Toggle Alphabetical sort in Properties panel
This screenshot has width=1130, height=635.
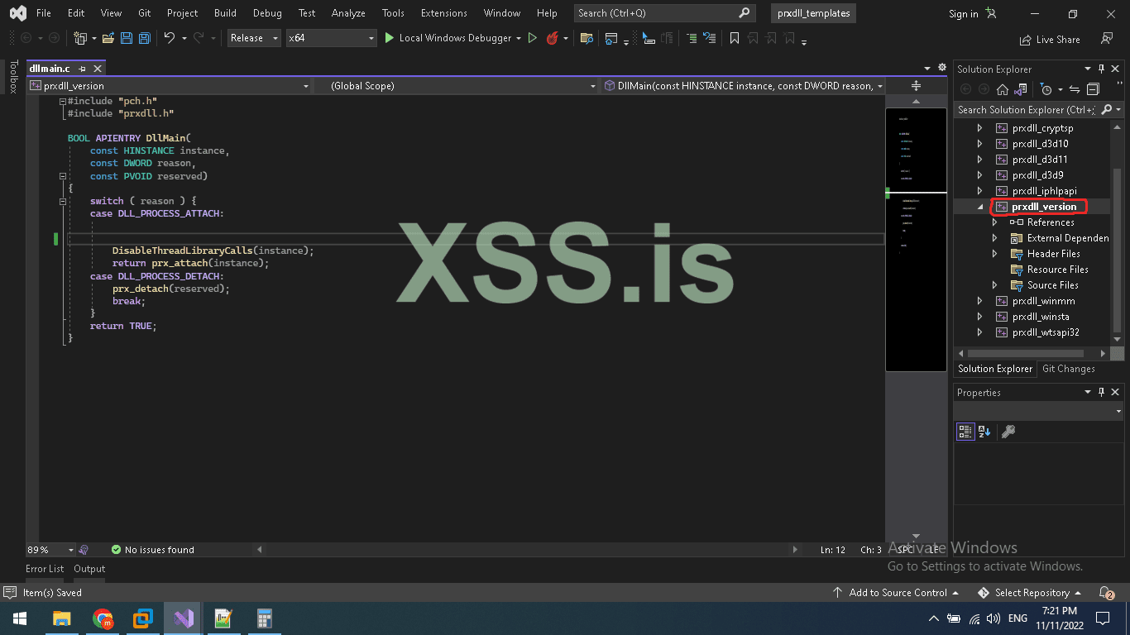(984, 432)
